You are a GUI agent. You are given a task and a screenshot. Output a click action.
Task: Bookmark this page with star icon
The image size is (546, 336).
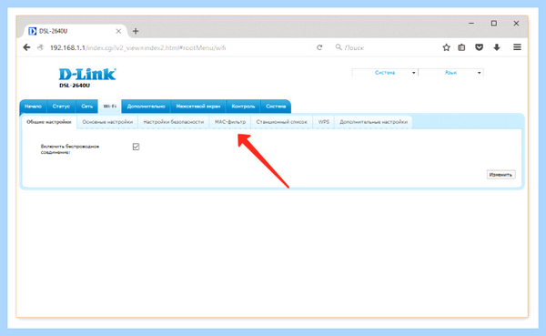(x=447, y=47)
